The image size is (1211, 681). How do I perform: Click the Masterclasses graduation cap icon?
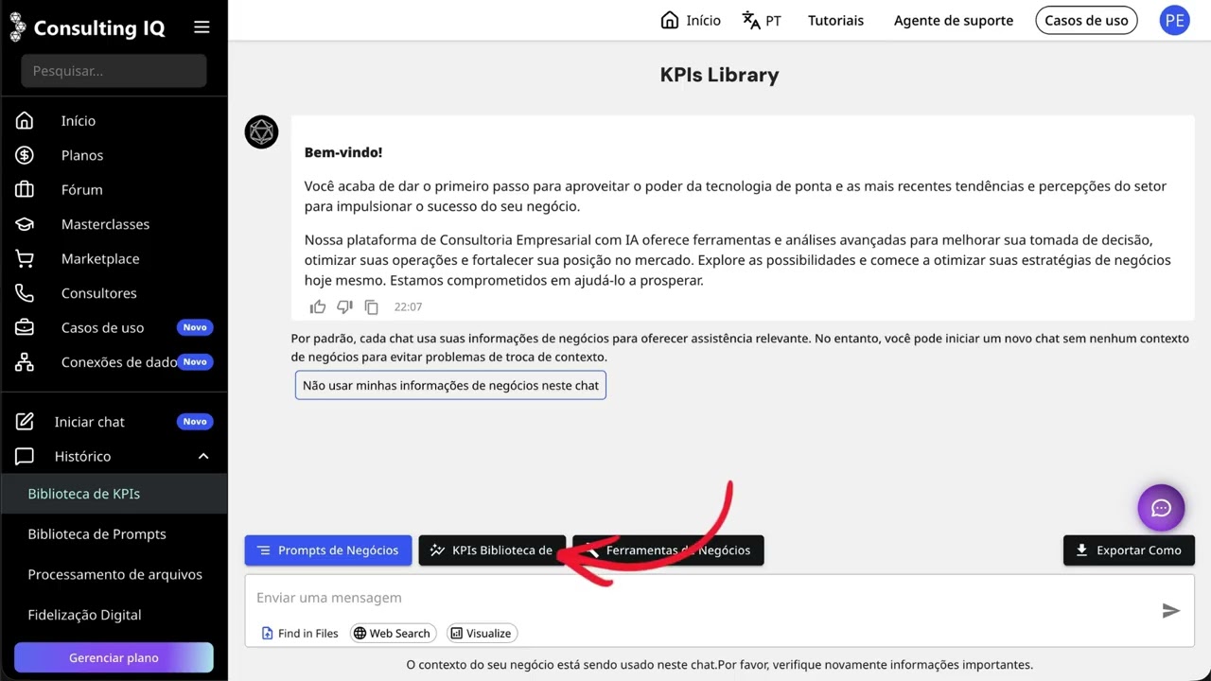[25, 224]
